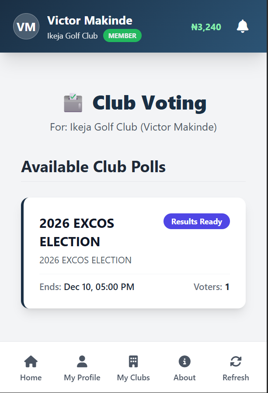Viewport: 268px width, 393px height.
Task: Open the My Profile person icon
Action: 82,361
